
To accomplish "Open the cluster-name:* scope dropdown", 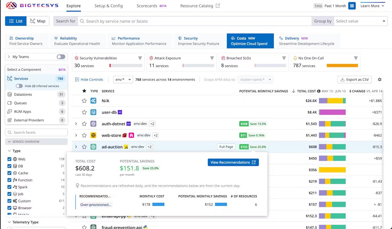I will 255,79.
